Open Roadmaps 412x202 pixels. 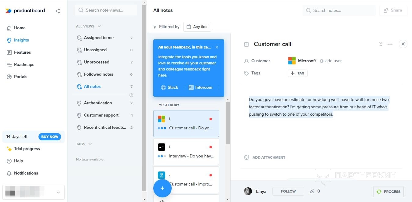[x=24, y=64]
